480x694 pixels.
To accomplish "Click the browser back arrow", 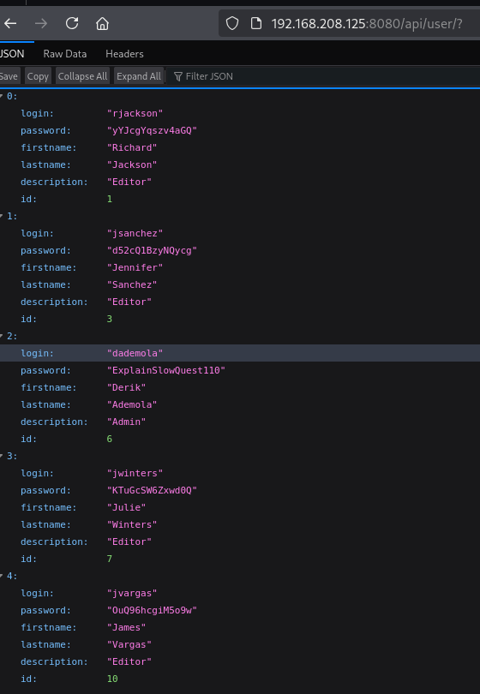I will click(x=10, y=23).
